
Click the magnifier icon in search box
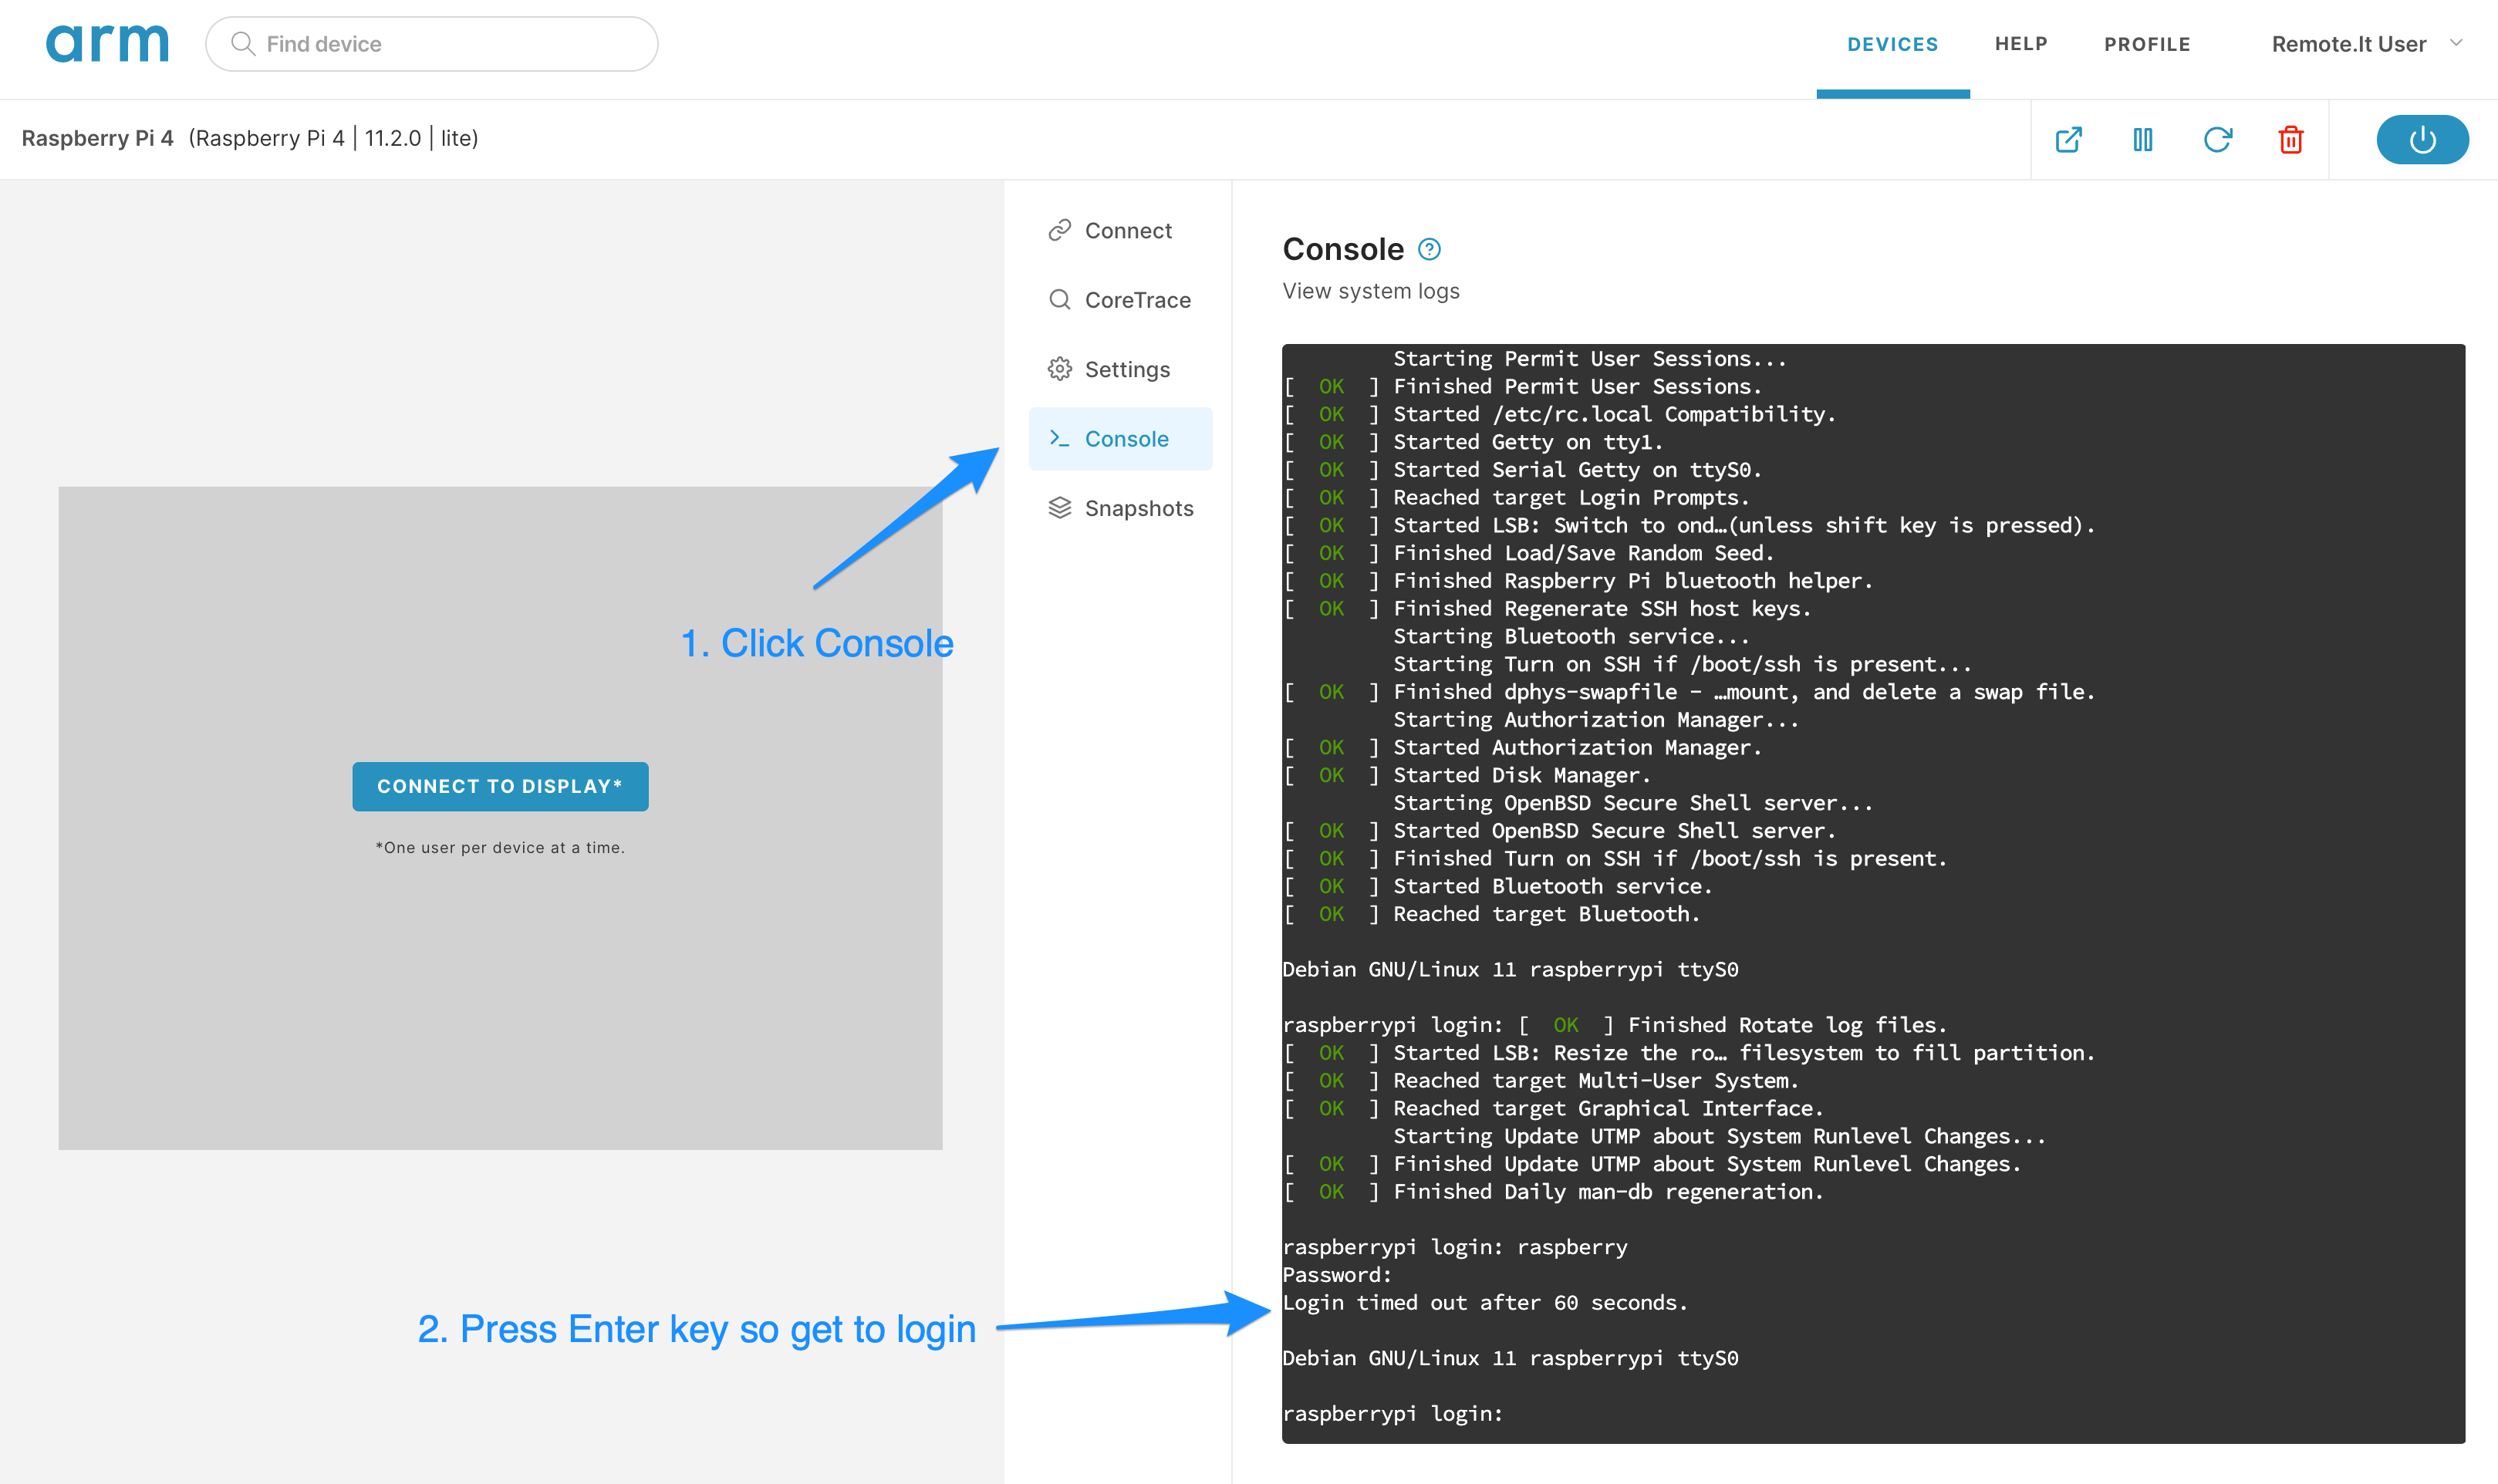[x=242, y=44]
